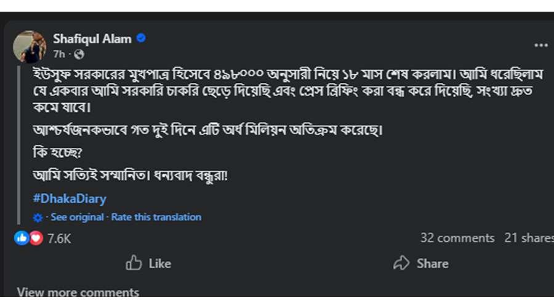
Task: Open the three-dot post options menu
Action: coord(540,45)
